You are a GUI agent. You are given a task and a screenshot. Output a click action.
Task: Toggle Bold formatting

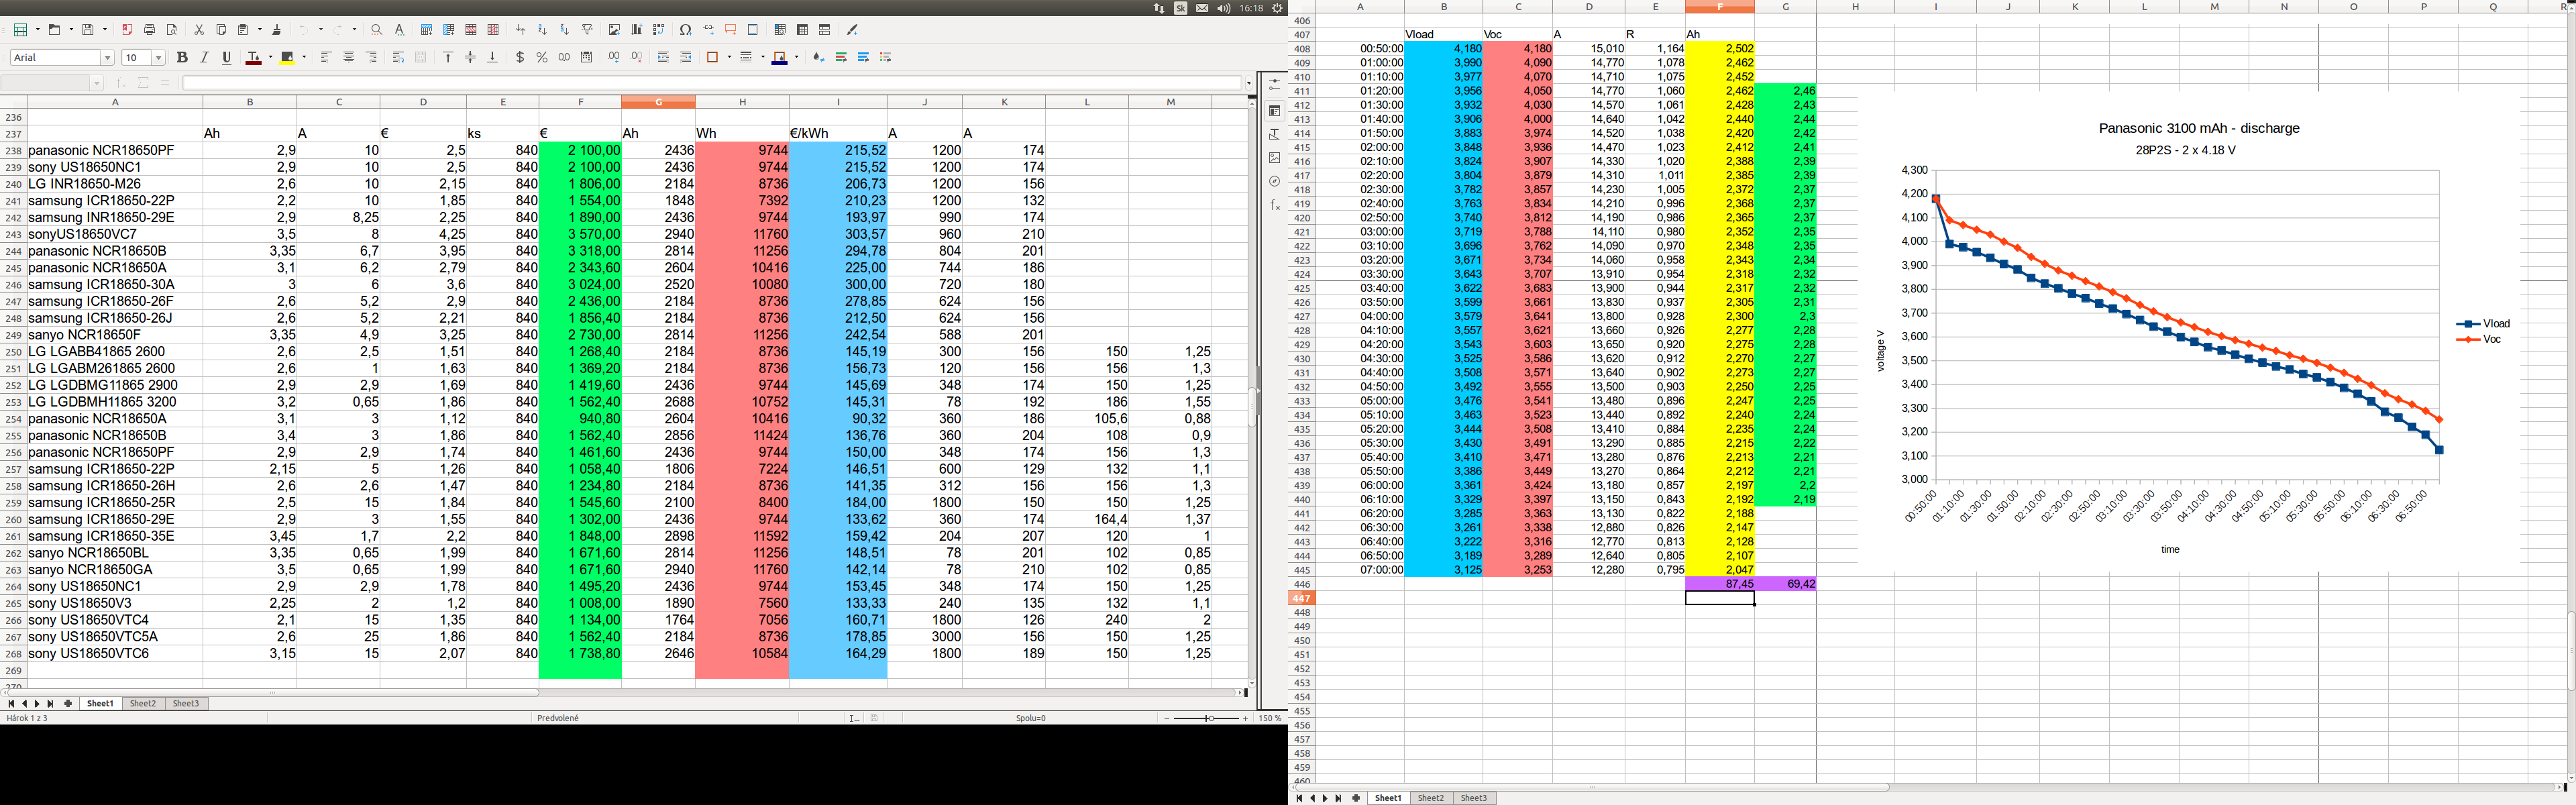point(182,58)
